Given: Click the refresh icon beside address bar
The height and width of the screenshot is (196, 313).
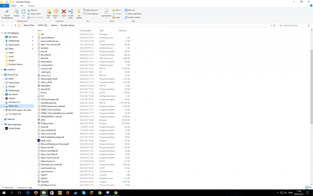Looking at the screenshot, I should (x=275, y=25).
